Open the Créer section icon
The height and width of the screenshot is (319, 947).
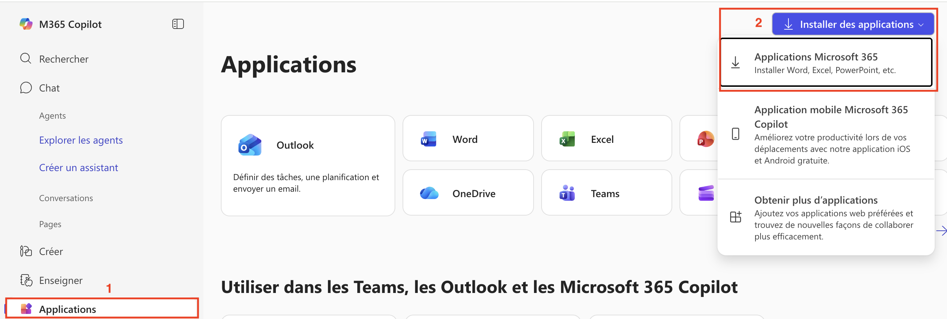[x=26, y=251]
